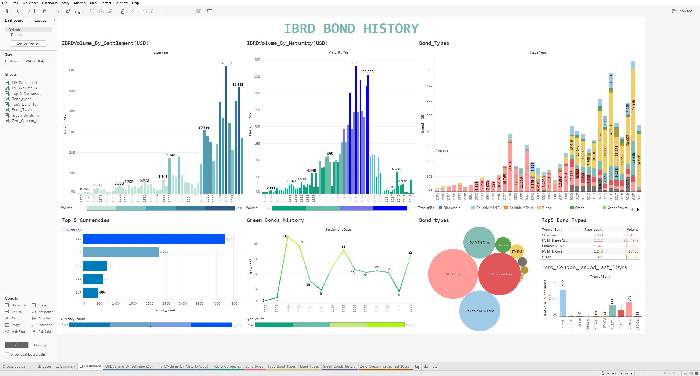Click the New Story icon at bottom

point(434,366)
